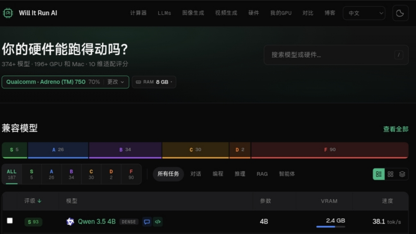Screen dimensions: 416x234
Task: Open 对比 in the navigation
Action: point(308,13)
